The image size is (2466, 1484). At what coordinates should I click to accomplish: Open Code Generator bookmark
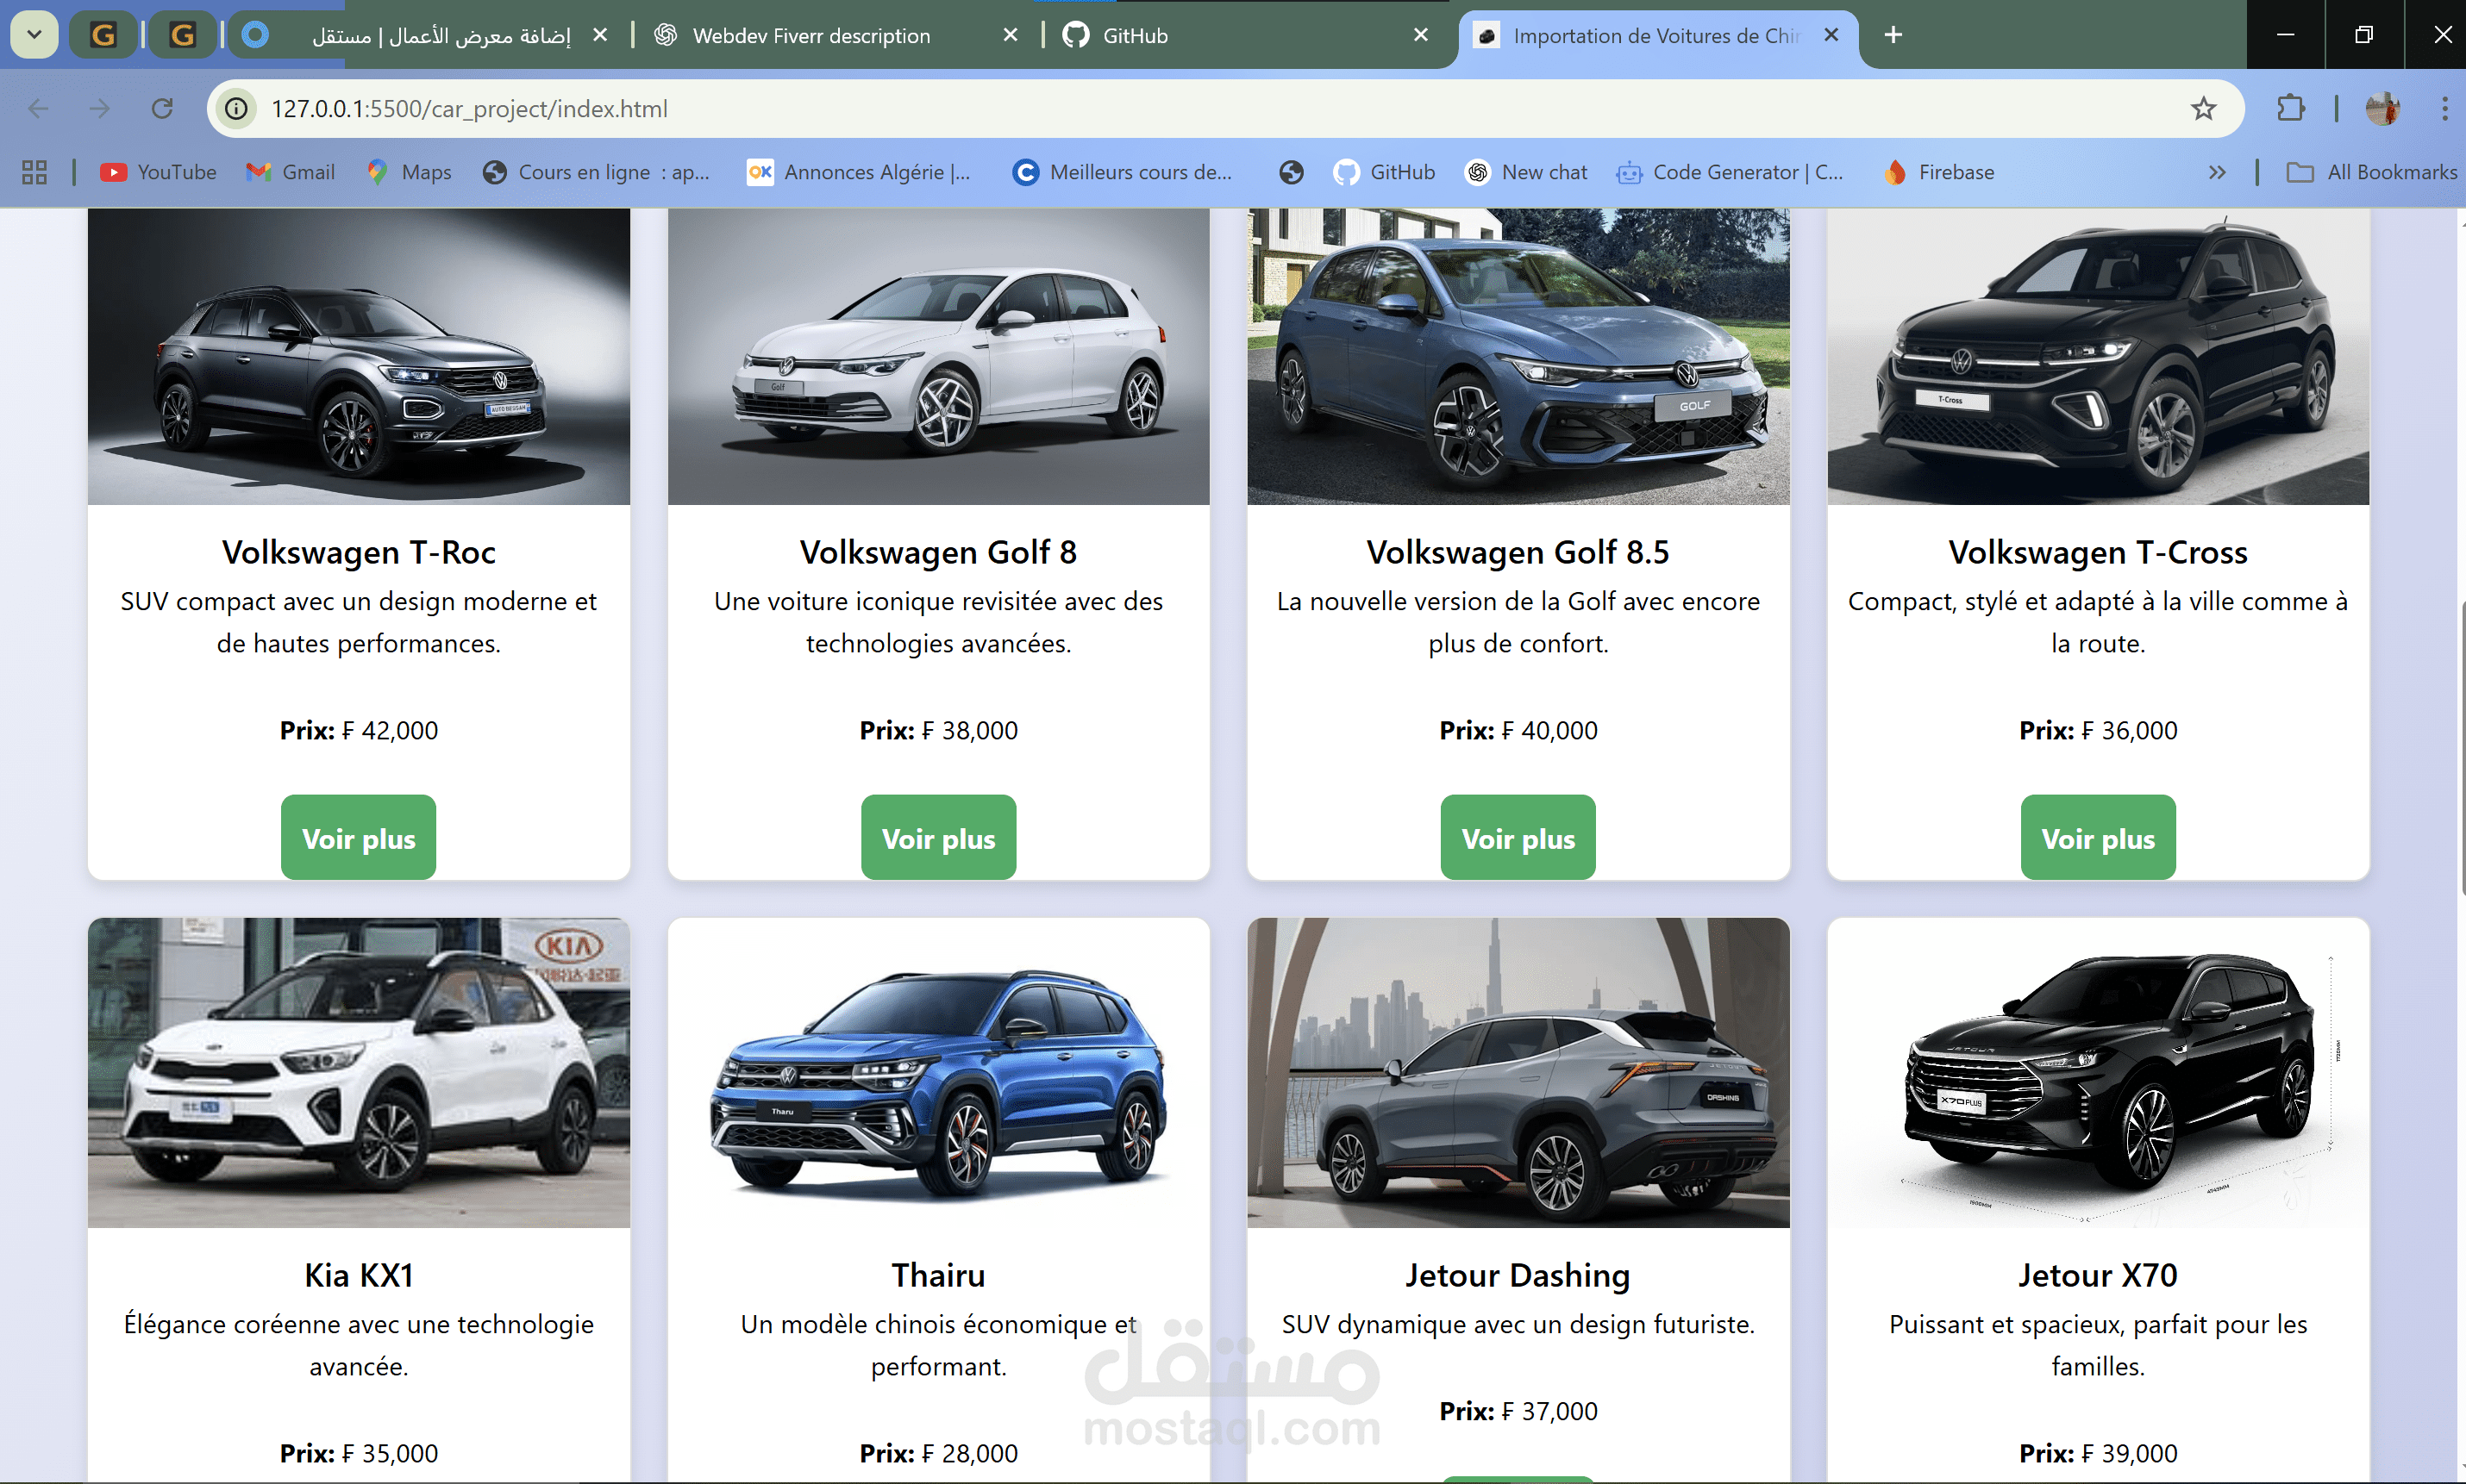click(x=1730, y=172)
